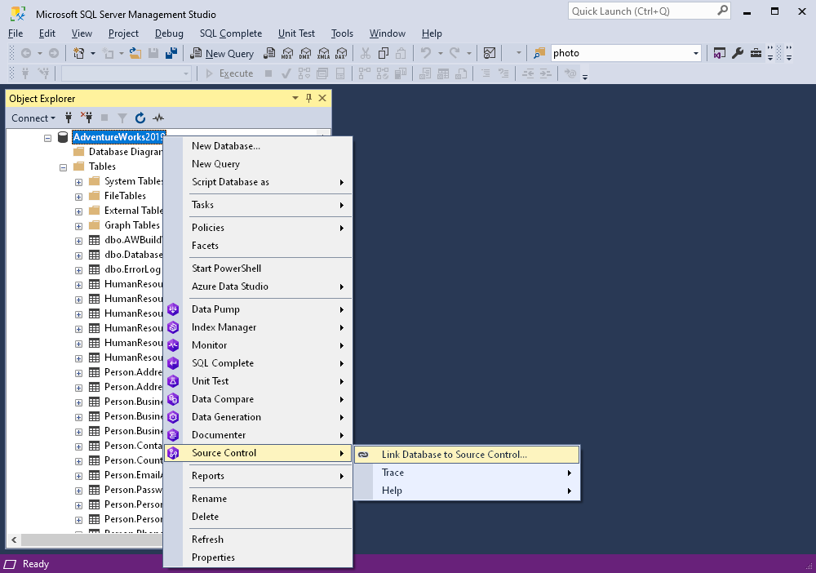Click the Quick Launch search box
816x573 pixels.
649,11
